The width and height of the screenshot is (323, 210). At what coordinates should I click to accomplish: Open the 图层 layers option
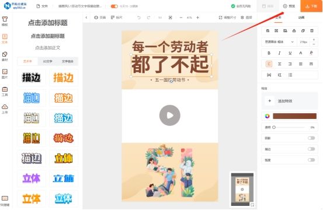[x=246, y=17]
